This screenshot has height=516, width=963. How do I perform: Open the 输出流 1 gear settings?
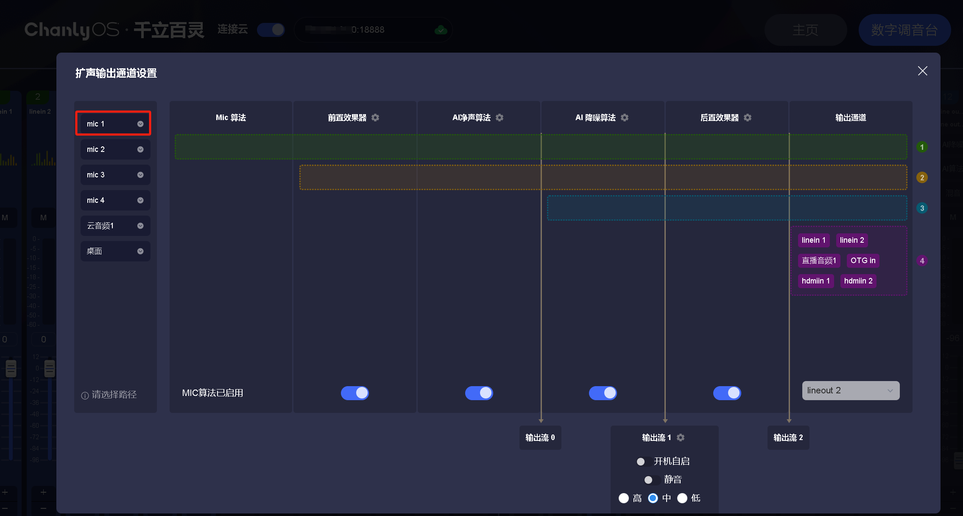pos(681,437)
